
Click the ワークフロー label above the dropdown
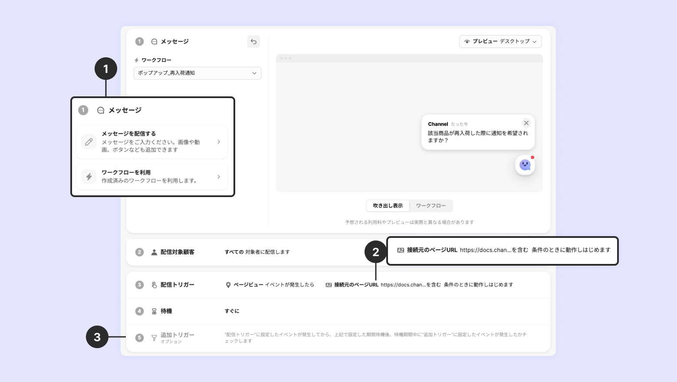tap(156, 60)
